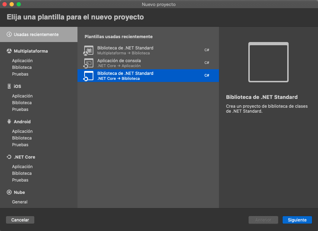Click the Nube cloud category icon
Viewport: 318px width, 231px height.
click(9, 192)
